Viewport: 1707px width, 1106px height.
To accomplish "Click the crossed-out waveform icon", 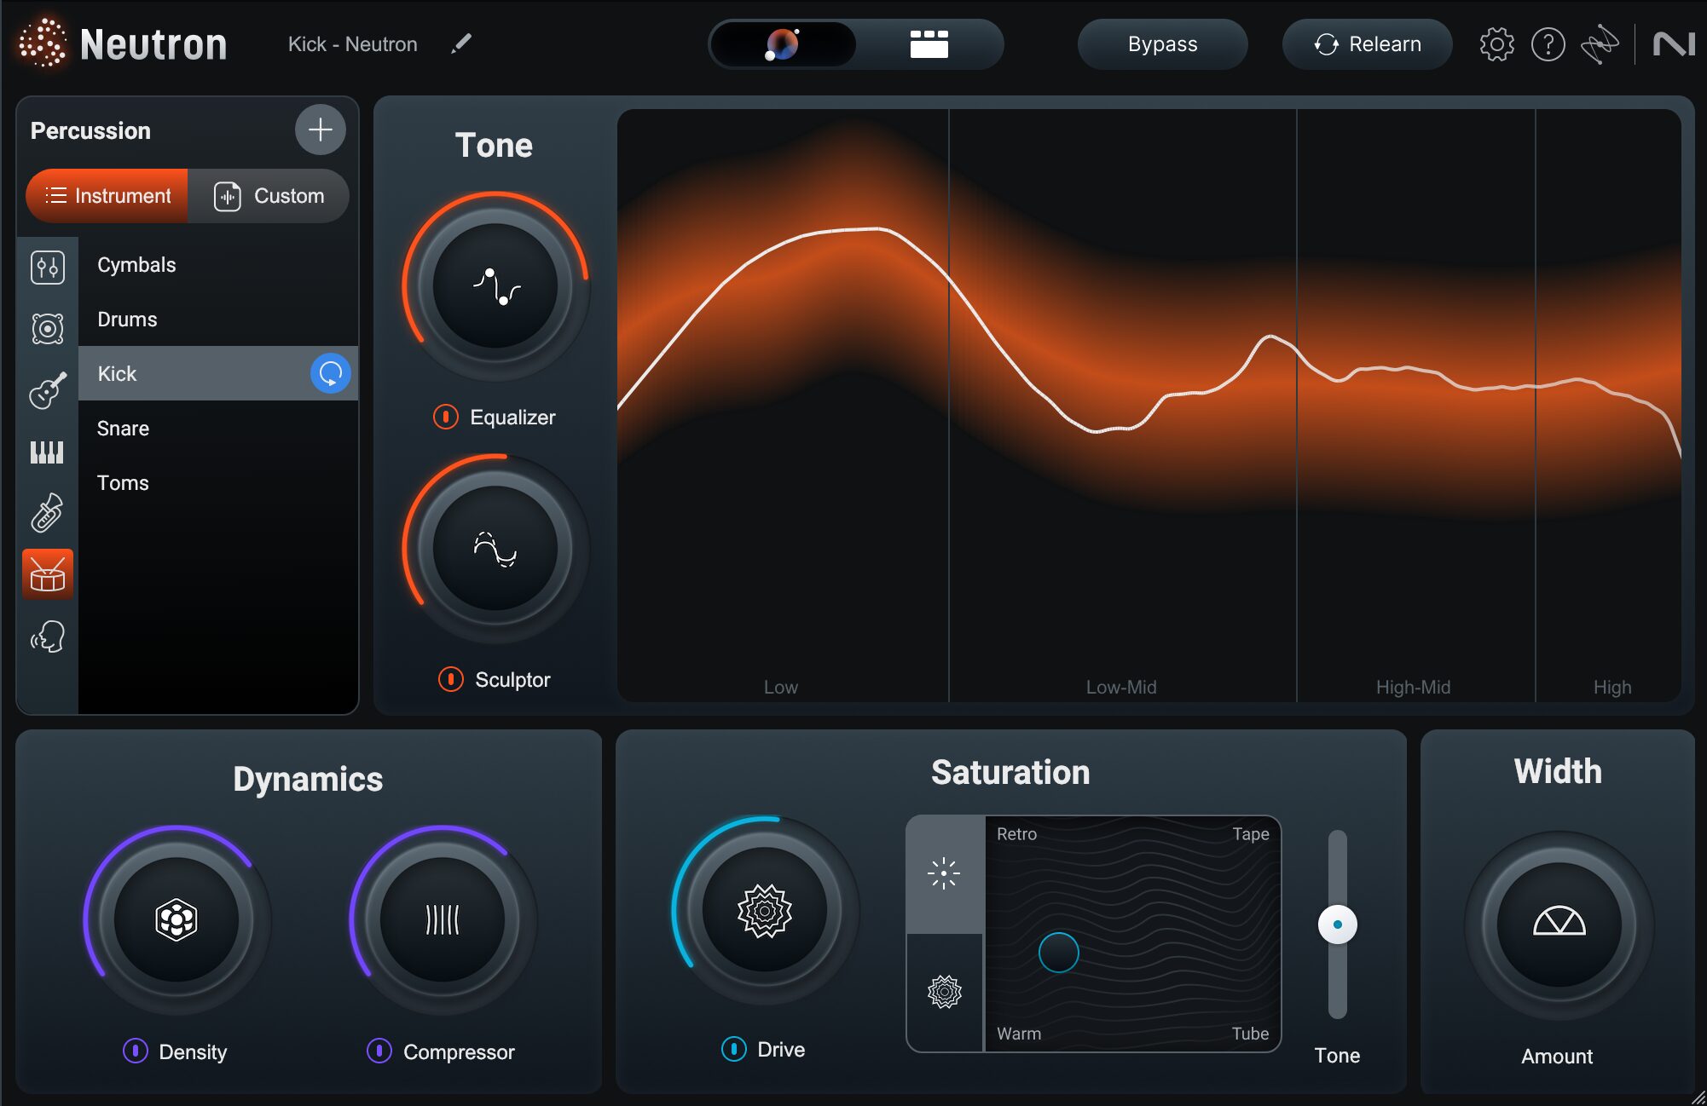I will pos(1600,44).
